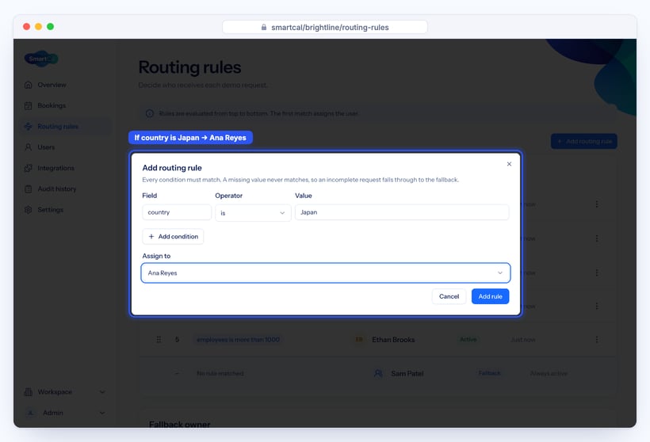650x442 pixels.
Task: Open Bookings in the sidebar
Action: 65,105
